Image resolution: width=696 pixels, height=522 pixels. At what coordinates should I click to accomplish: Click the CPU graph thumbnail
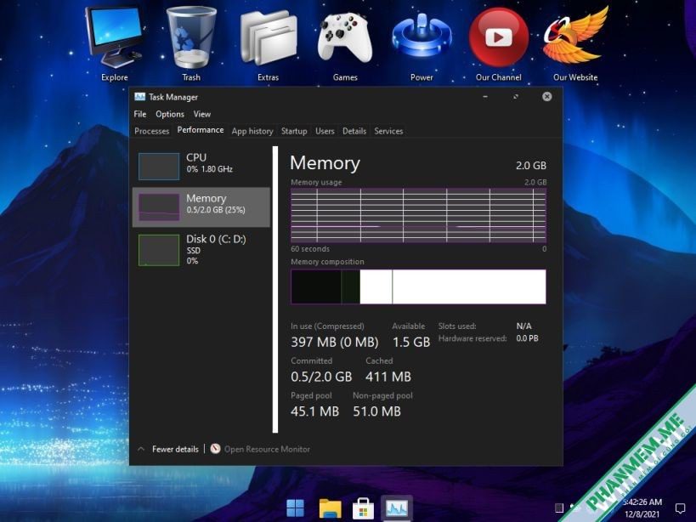coord(159,166)
